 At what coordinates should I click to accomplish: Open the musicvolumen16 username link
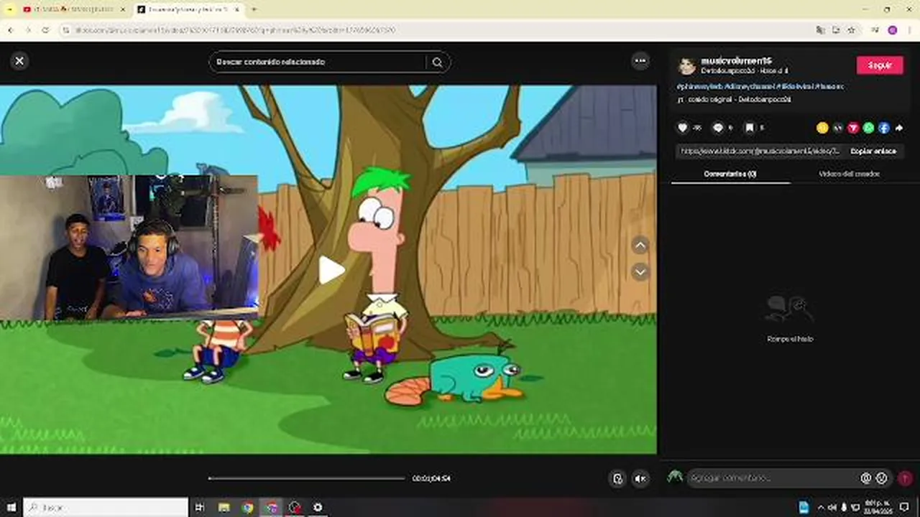736,61
